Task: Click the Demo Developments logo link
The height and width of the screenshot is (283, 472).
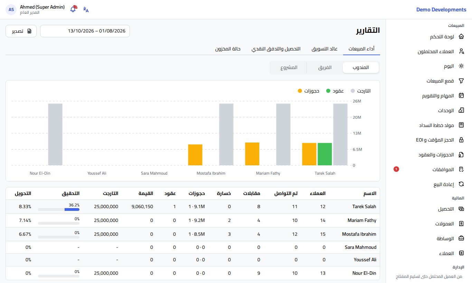Action: click(x=441, y=10)
